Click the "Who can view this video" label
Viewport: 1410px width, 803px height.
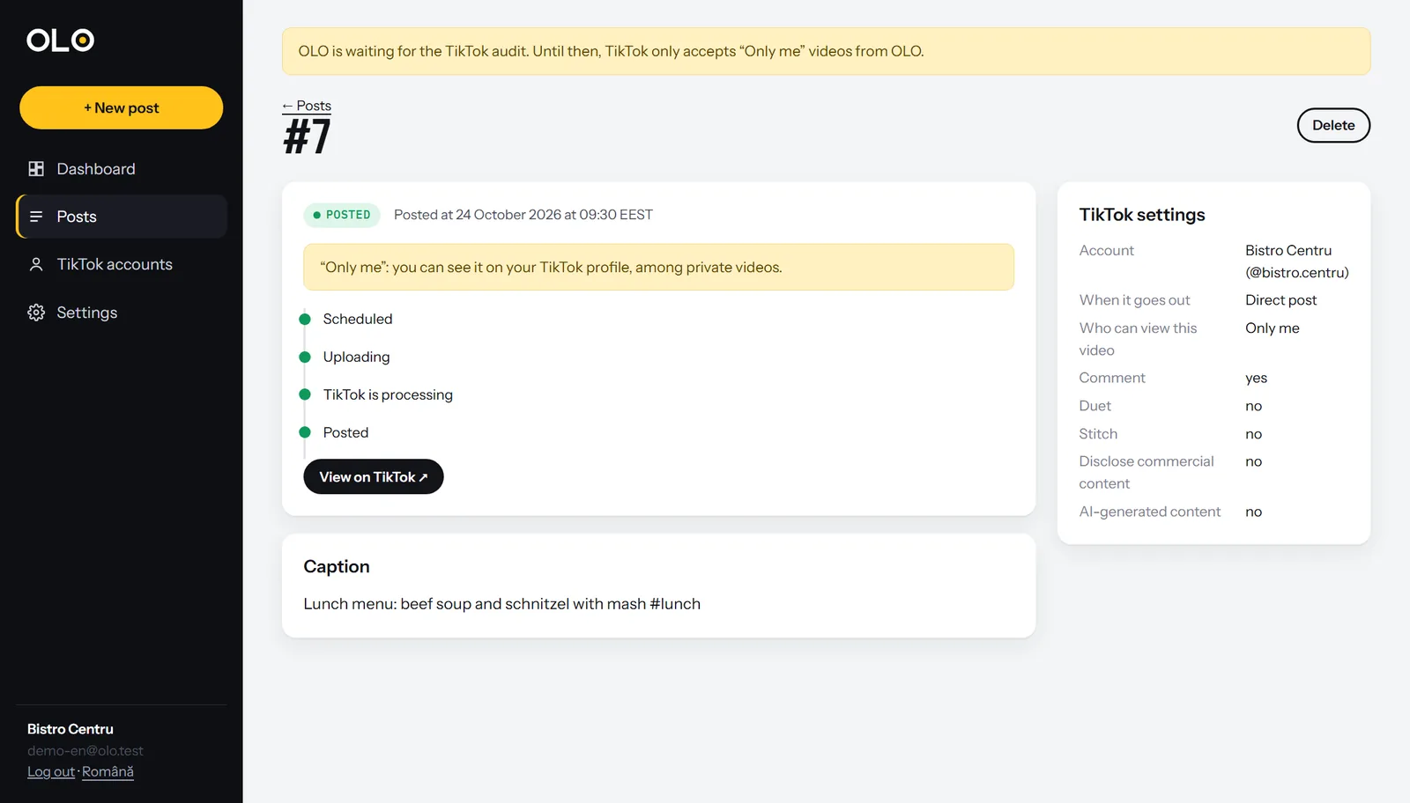[1138, 339]
